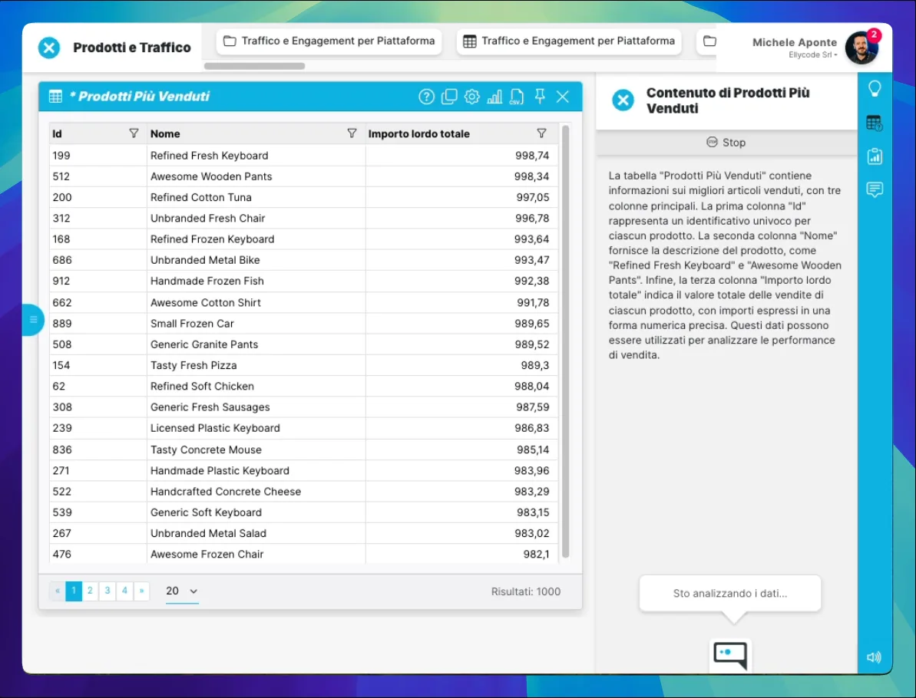Open the bar chart view icon
Image resolution: width=916 pixels, height=698 pixels.
494,97
